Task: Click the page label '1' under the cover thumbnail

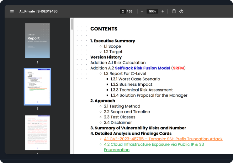Action: [x=37, y=62]
